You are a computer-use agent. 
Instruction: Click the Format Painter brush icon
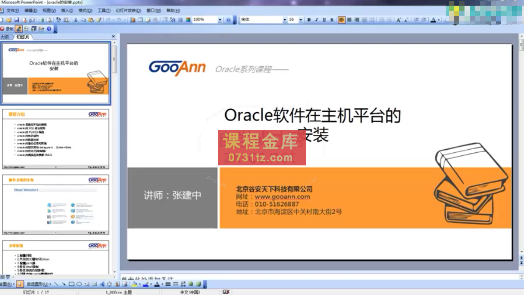coord(99,20)
